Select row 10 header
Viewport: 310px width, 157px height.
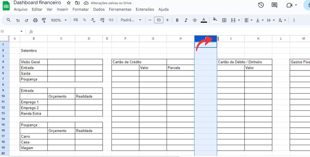click(4, 96)
